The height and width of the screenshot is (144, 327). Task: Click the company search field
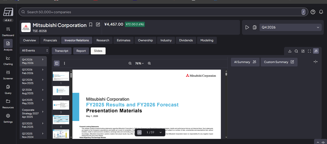163,12
